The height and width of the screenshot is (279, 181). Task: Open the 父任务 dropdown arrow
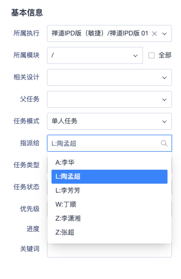[x=164, y=100]
